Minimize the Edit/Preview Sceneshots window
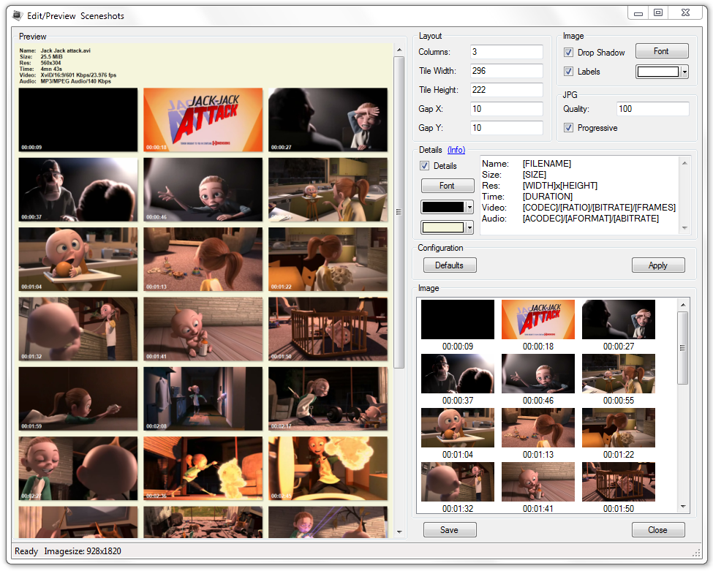This screenshot has width=713, height=571. click(638, 12)
